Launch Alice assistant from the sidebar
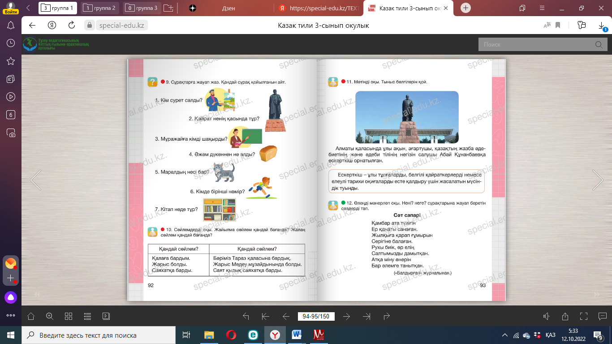 11,297
